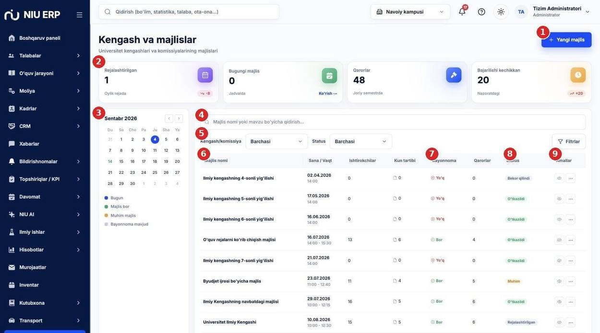The image size is (600, 333).
Task: View the Universitet Ilmiy Kengashi row via eye icon
Action: pyautogui.click(x=559, y=322)
